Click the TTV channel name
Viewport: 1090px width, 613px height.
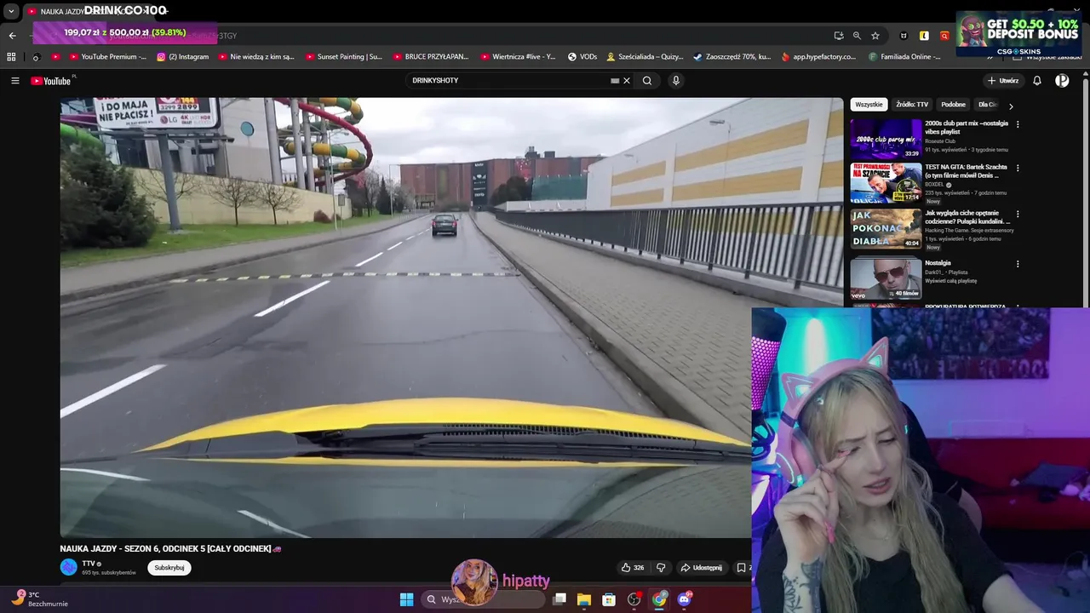click(88, 564)
